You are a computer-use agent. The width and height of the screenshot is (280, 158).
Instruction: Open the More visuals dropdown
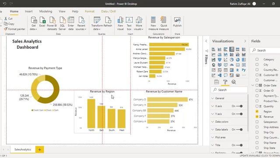tap(139, 23)
